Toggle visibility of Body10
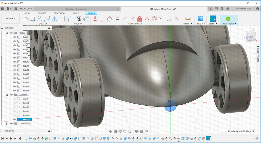Screen dimensions: 261x143 tap(15, 62)
